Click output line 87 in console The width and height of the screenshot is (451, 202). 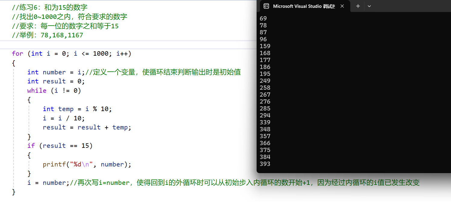point(263,32)
